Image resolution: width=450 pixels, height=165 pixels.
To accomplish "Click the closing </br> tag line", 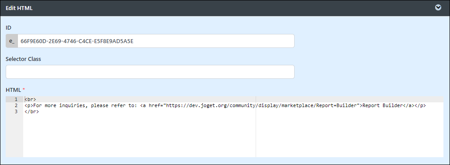I will [x=32, y=111].
